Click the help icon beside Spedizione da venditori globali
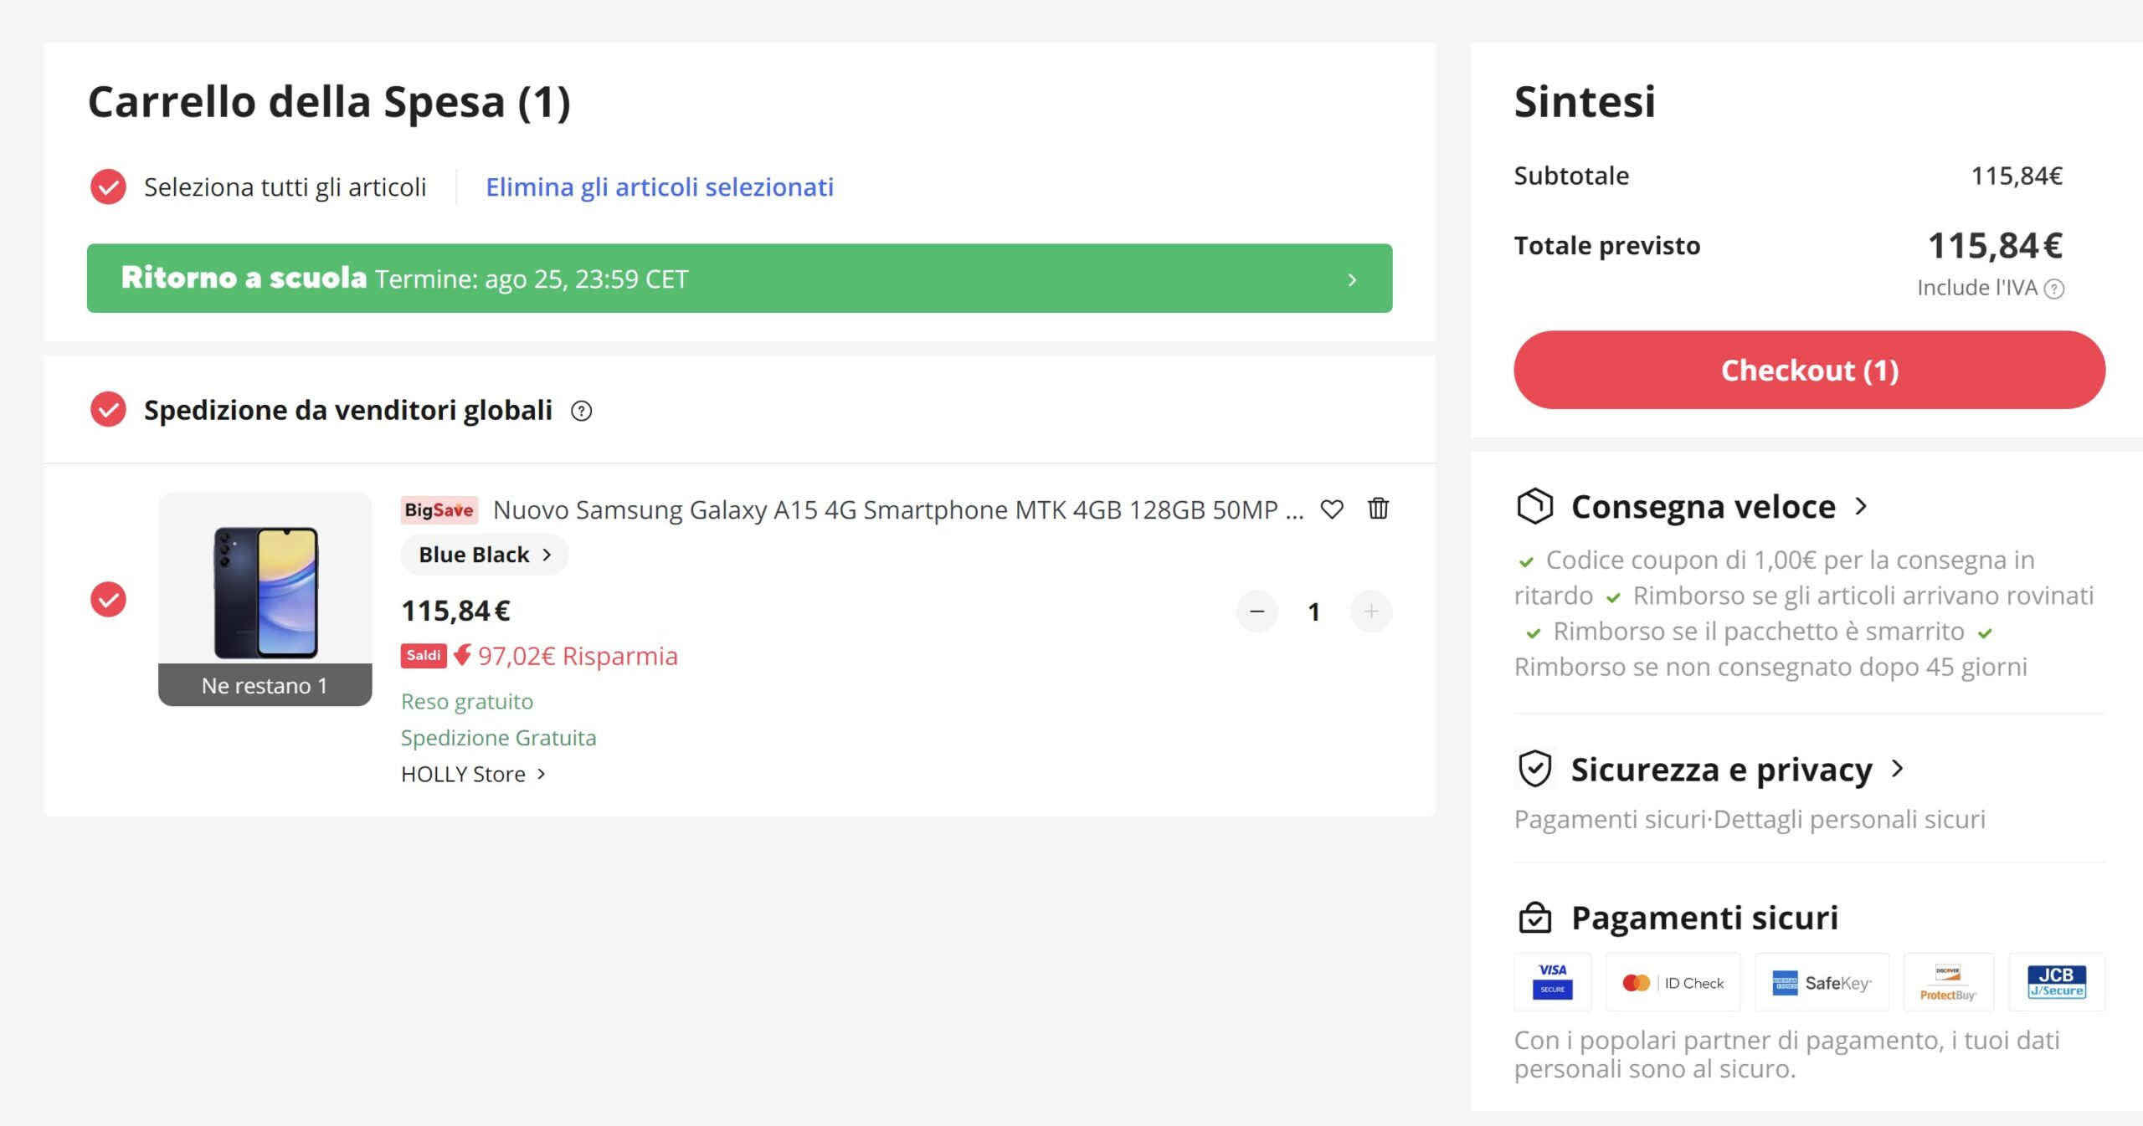Screen dimensions: 2143x1126 [x=581, y=411]
